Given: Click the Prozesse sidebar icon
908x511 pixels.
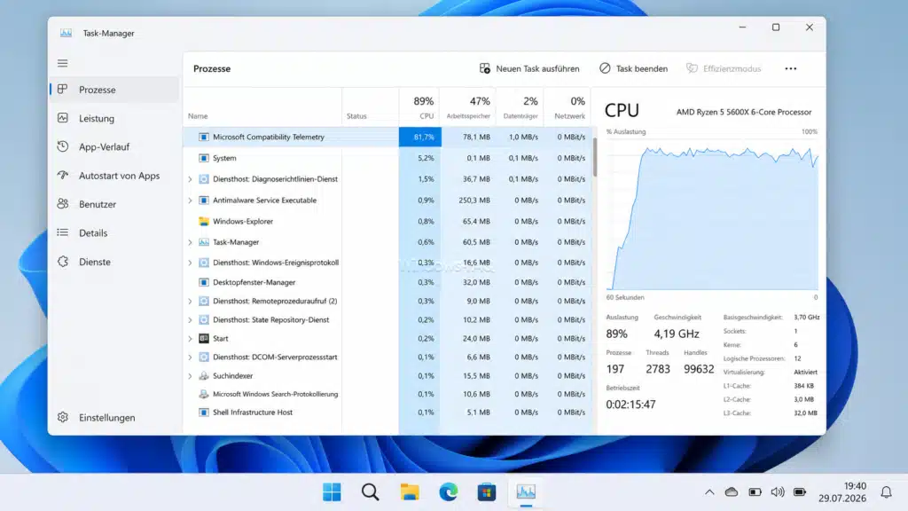Looking at the screenshot, I should (x=63, y=90).
